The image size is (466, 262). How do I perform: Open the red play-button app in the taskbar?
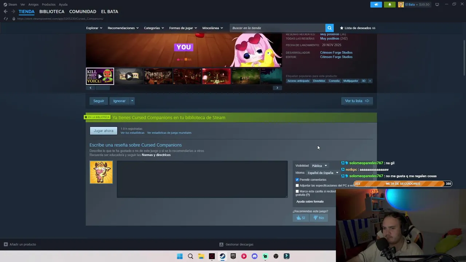[244, 256]
